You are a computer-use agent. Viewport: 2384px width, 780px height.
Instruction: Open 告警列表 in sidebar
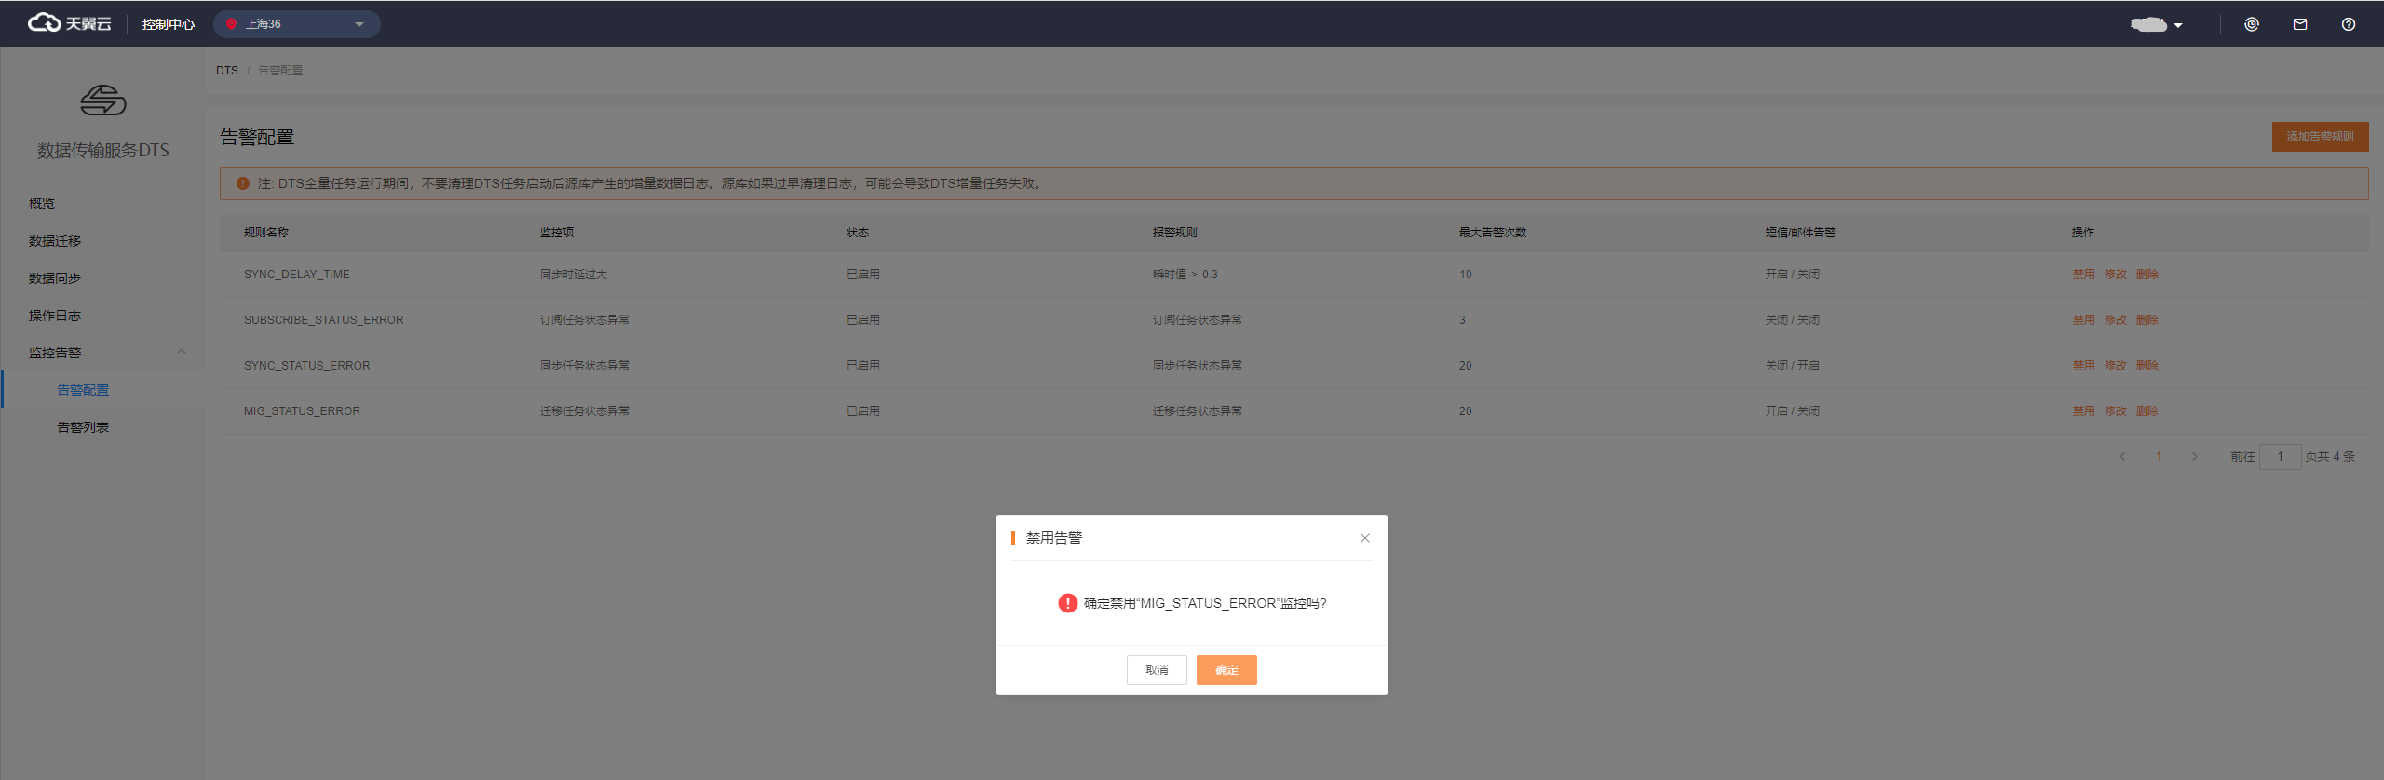(x=83, y=427)
